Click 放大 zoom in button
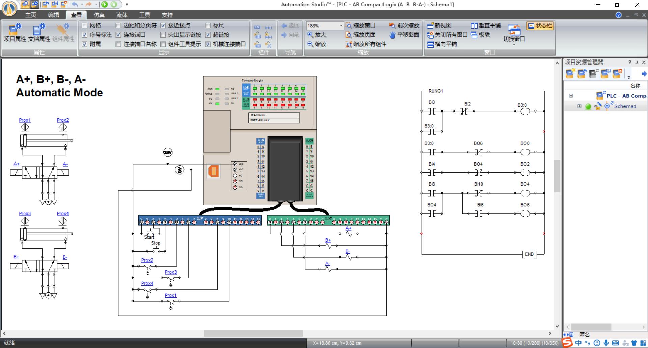 pos(317,35)
